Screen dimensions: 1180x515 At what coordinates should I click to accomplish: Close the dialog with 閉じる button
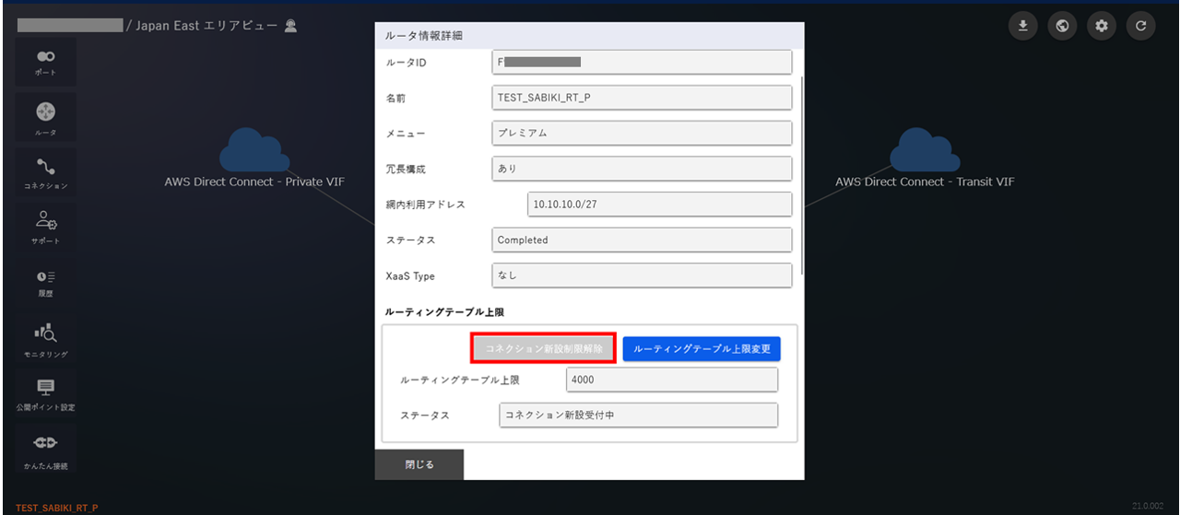(x=419, y=464)
